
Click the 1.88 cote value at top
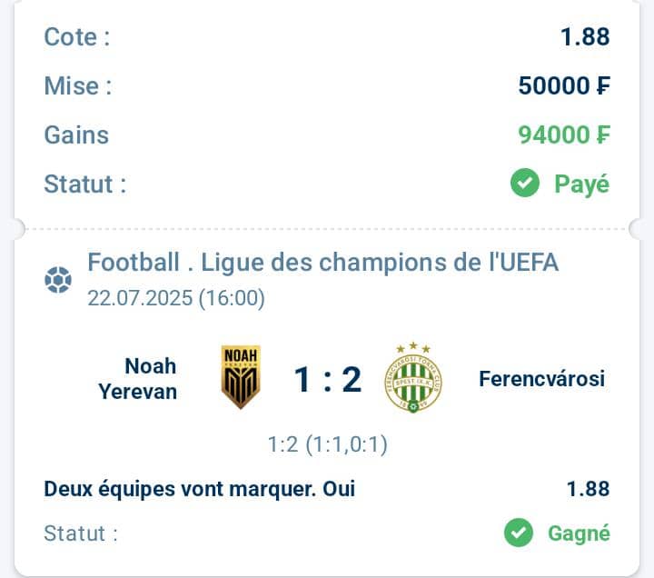tap(585, 36)
